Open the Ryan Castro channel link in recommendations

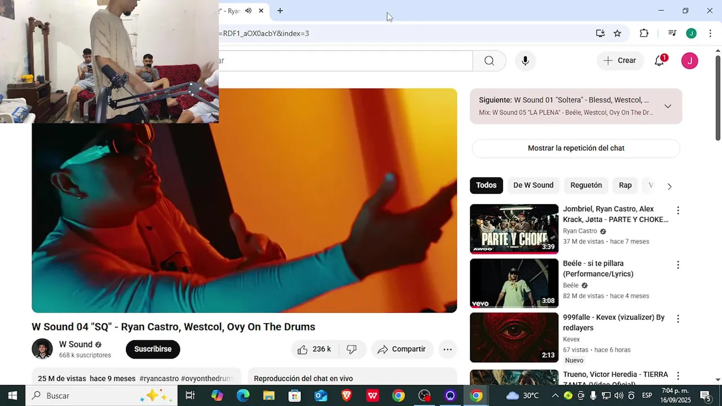click(x=580, y=231)
